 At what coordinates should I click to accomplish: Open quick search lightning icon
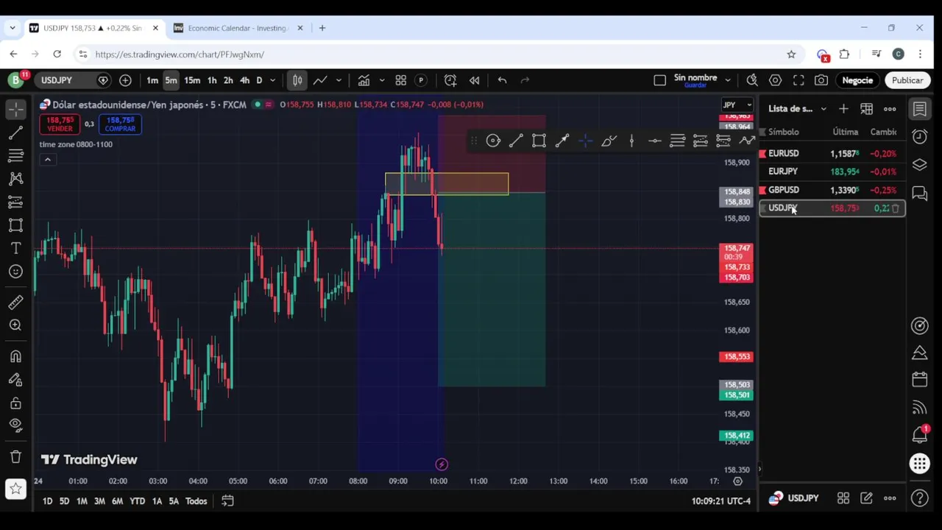751,80
